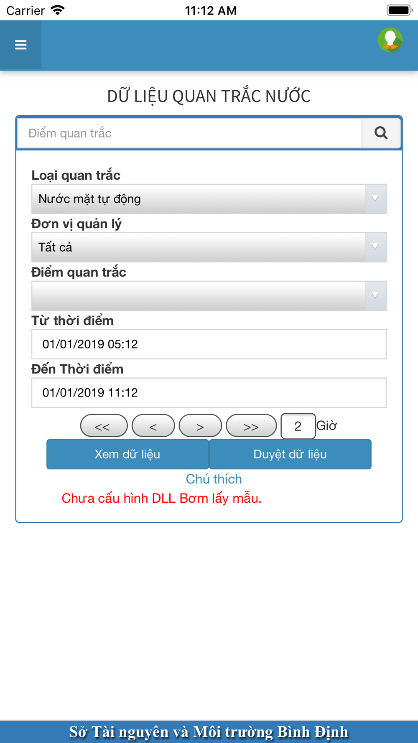Screen dimensions: 418x743
Task: Select the Đến Thời điểm date field
Action: [x=209, y=393]
